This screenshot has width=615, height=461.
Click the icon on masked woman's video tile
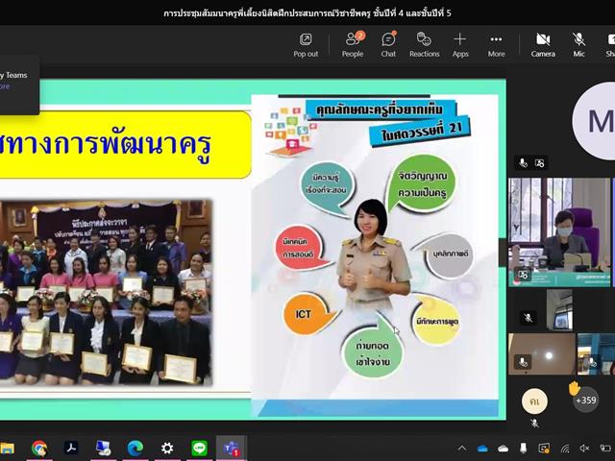523,275
